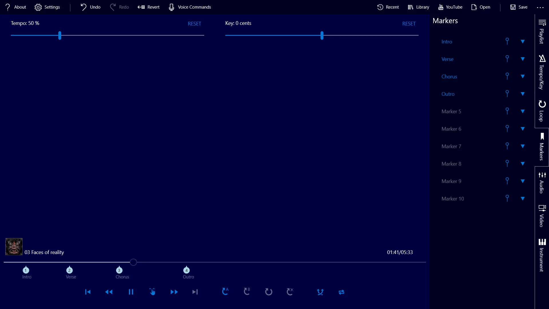Set the Chorus marker pin

click(x=507, y=76)
